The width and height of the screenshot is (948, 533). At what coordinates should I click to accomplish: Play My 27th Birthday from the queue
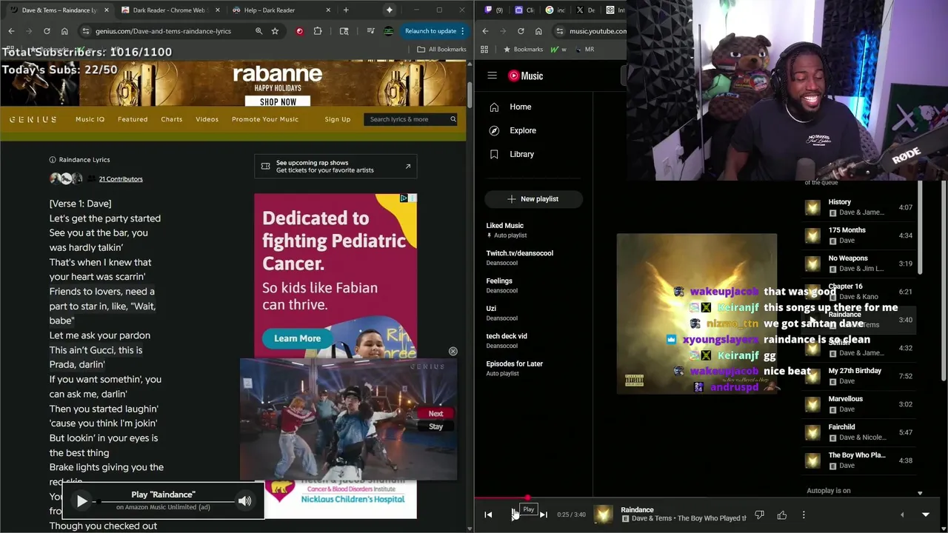click(x=859, y=376)
